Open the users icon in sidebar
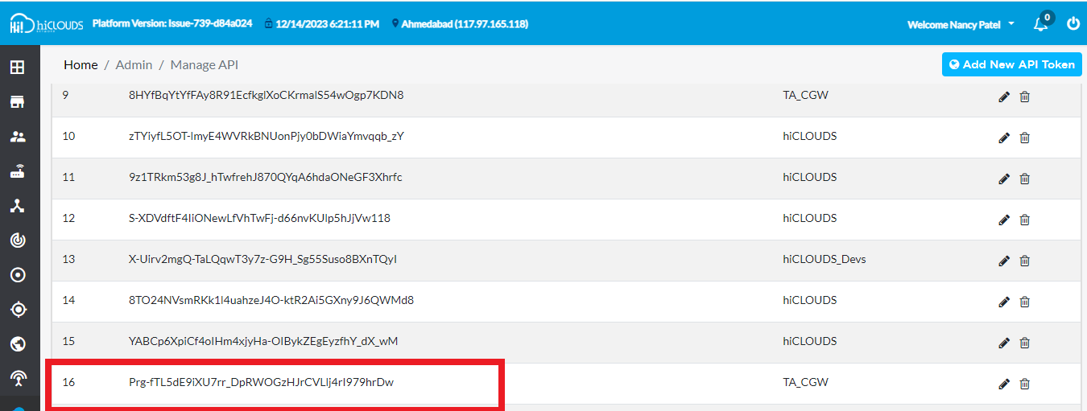Image resolution: width=1087 pixels, height=411 pixels. pyautogui.click(x=17, y=137)
